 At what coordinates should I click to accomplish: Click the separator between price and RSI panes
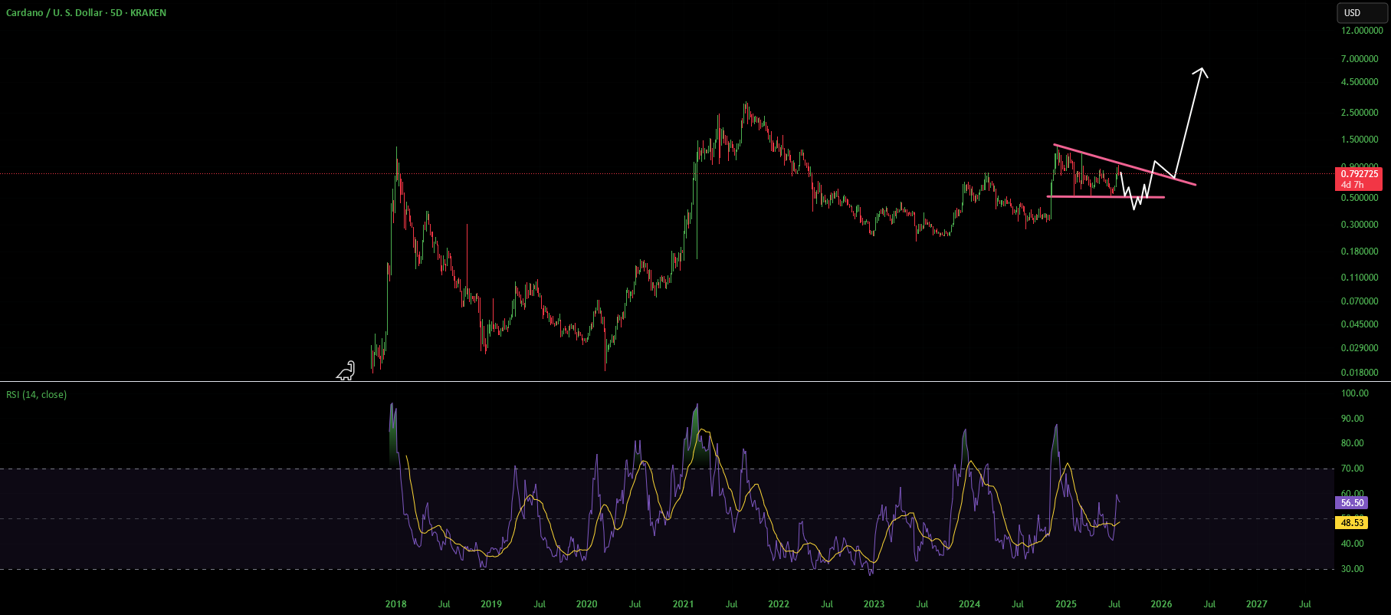tap(667, 382)
